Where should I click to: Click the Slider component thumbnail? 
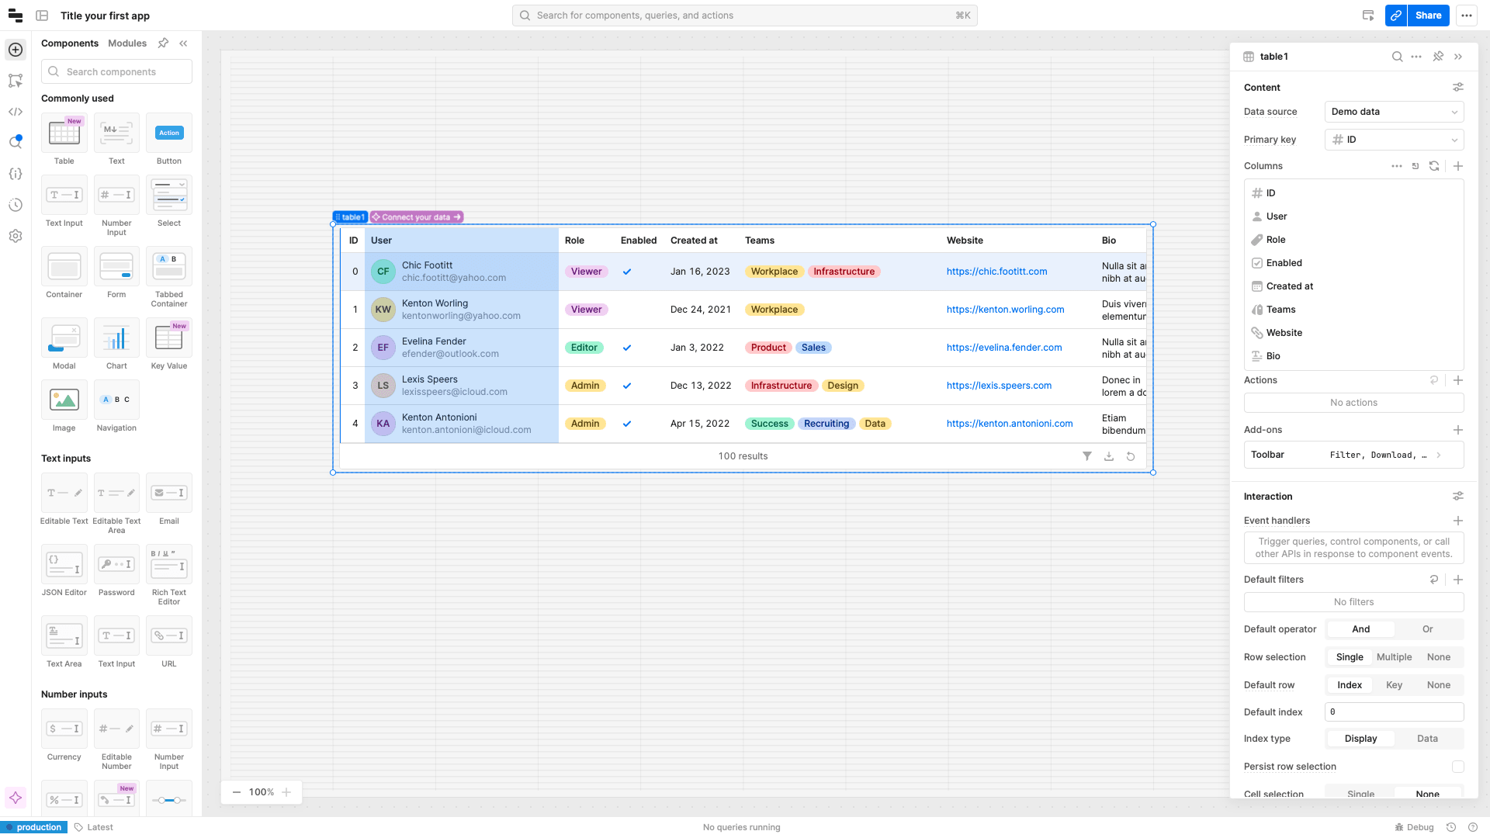(169, 799)
